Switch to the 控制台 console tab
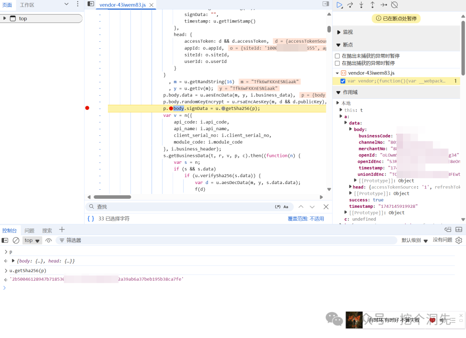The height and width of the screenshot is (338, 466). click(9, 231)
